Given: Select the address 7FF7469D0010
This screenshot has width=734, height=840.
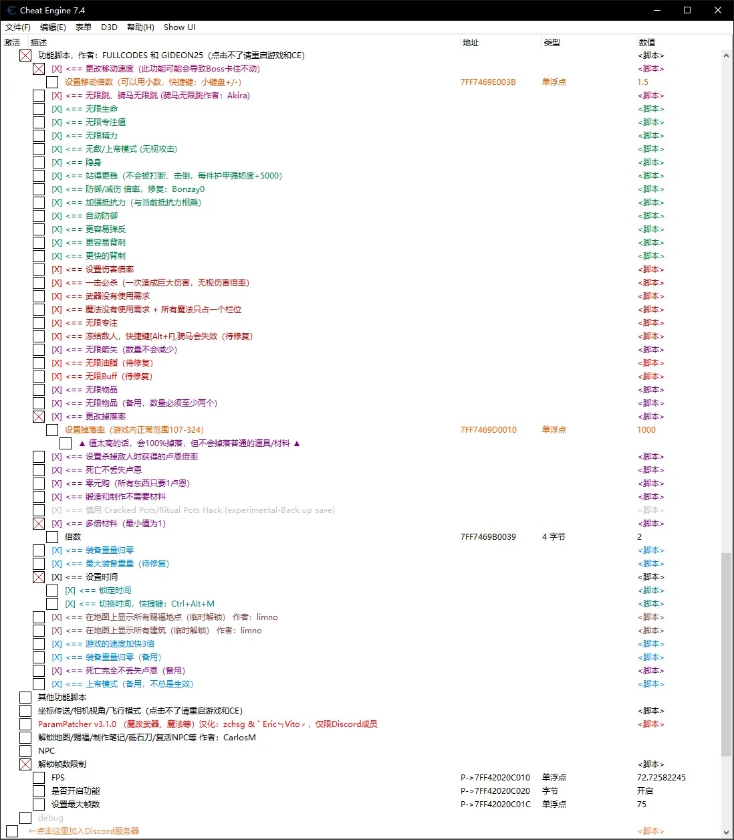Looking at the screenshot, I should 489,430.
